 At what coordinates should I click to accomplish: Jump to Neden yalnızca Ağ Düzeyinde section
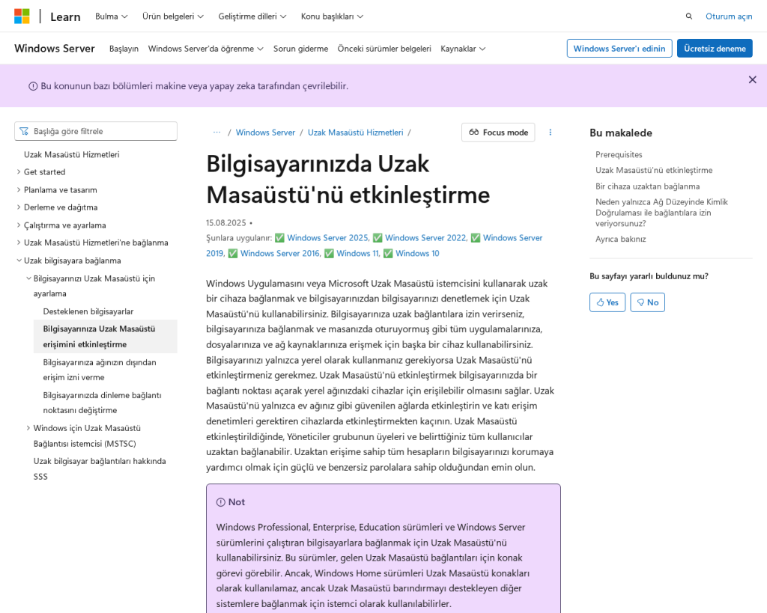pos(661,213)
